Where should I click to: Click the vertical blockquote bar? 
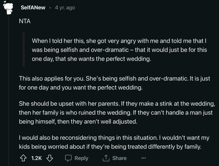24,50
